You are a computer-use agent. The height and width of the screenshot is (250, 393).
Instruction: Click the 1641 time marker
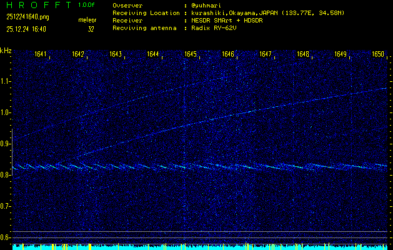[x=41, y=54]
